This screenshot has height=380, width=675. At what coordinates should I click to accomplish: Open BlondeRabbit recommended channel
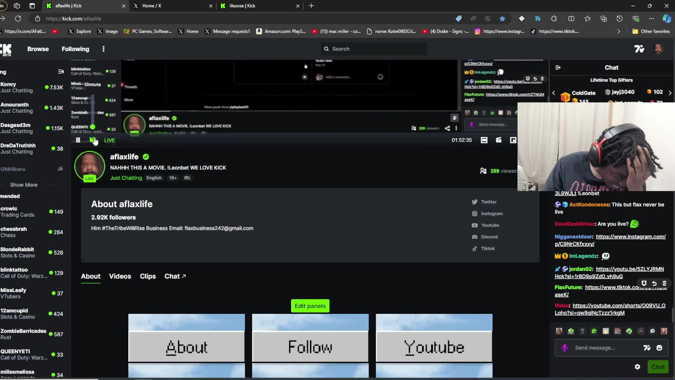tap(32, 252)
